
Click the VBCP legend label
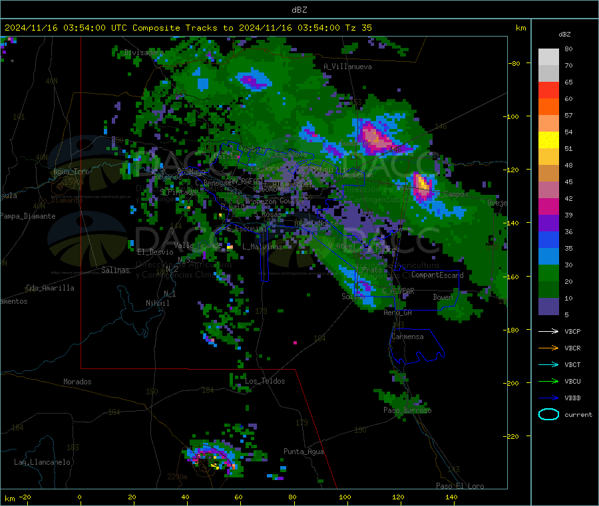572,331
